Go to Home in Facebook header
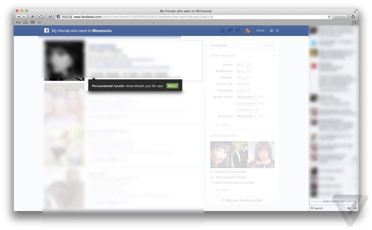The width and height of the screenshot is (372, 230). 260,31
